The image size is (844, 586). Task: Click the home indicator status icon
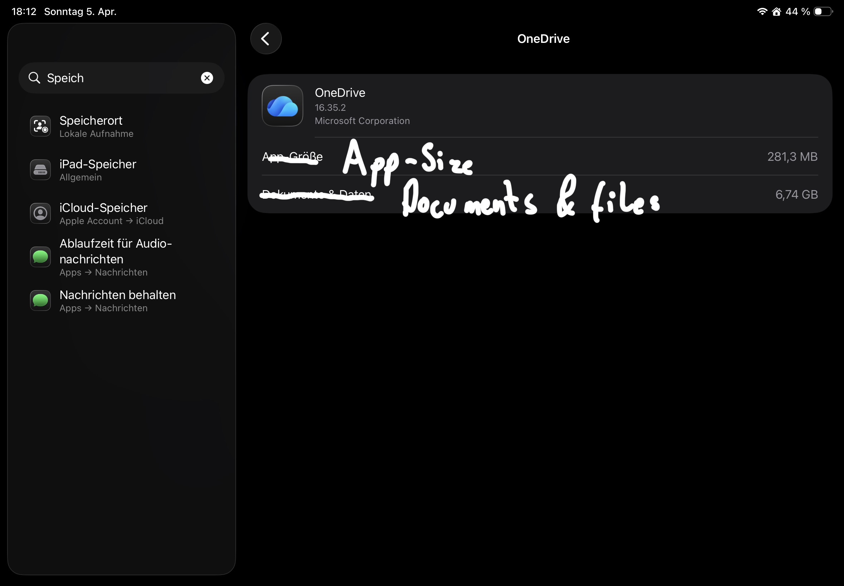(776, 11)
